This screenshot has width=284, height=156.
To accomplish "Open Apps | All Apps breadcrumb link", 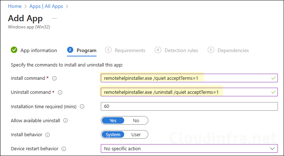I will pyautogui.click(x=46, y=6).
